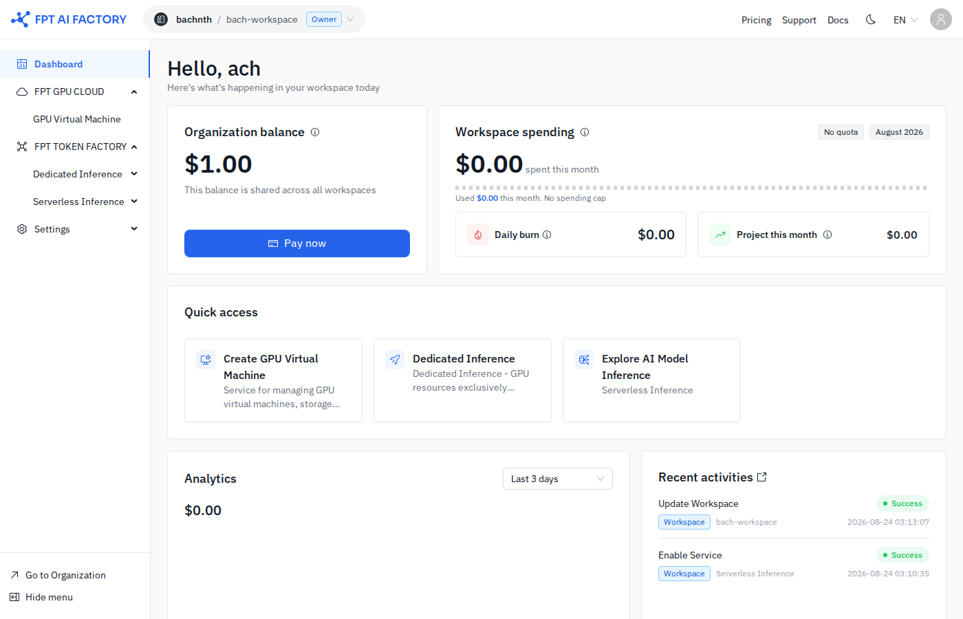Open the Pricing link in header
This screenshot has height=619, width=963.
click(756, 20)
